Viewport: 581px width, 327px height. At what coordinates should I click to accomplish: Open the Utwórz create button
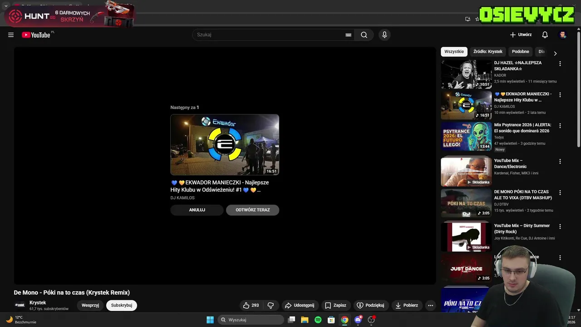click(x=521, y=35)
